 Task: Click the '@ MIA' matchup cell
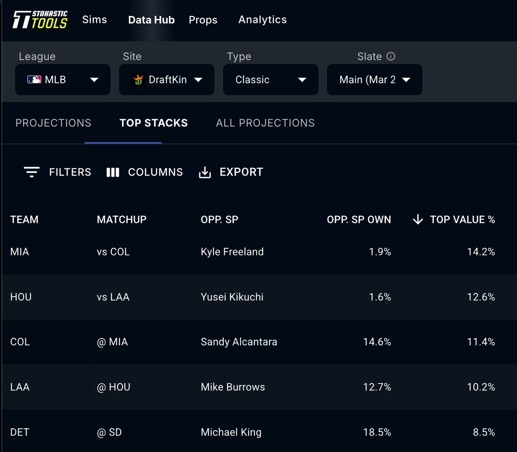tap(113, 342)
